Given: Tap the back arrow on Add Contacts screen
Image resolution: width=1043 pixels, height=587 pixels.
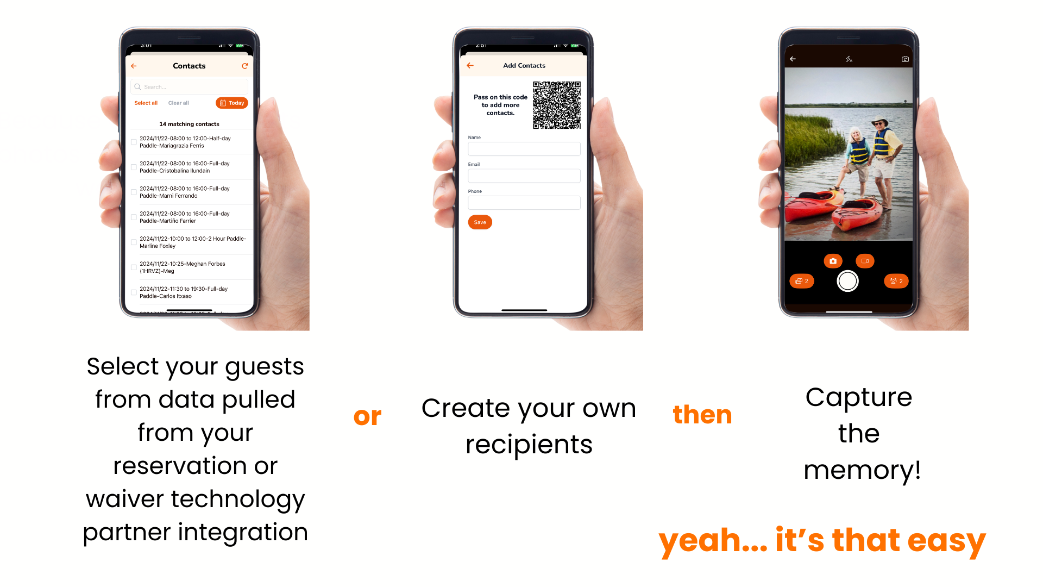Looking at the screenshot, I should pyautogui.click(x=469, y=65).
